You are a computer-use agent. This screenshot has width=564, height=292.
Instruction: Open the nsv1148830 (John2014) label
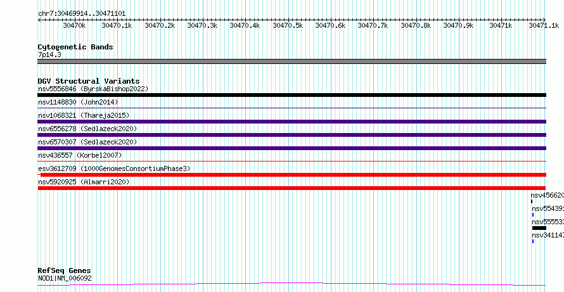78,102
